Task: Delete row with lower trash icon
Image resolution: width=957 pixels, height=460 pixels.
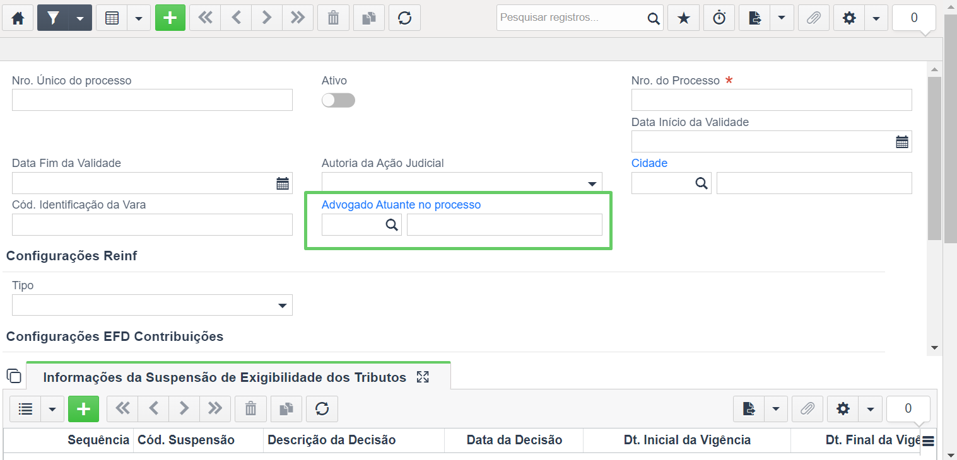Action: point(251,409)
